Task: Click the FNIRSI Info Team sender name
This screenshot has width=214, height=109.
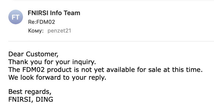Action: 54,13
